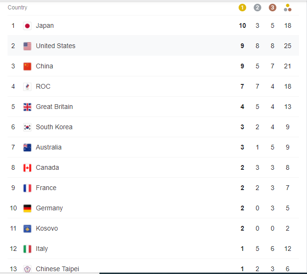Click the Country column header
Viewport: 307px width, 274px height.
[17, 8]
